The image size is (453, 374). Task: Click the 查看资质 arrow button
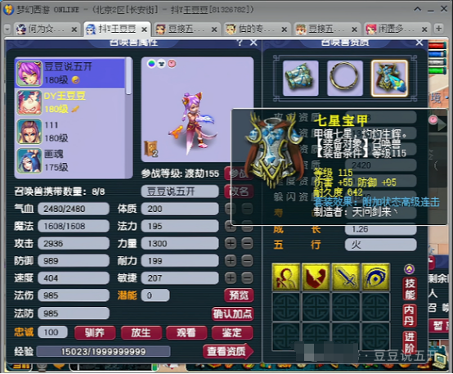[x=228, y=351]
